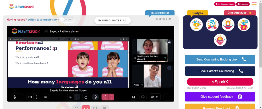The height and width of the screenshot is (109, 262).
Task: Click fit to page icon in PDF toolbar
Action: tap(75, 39)
